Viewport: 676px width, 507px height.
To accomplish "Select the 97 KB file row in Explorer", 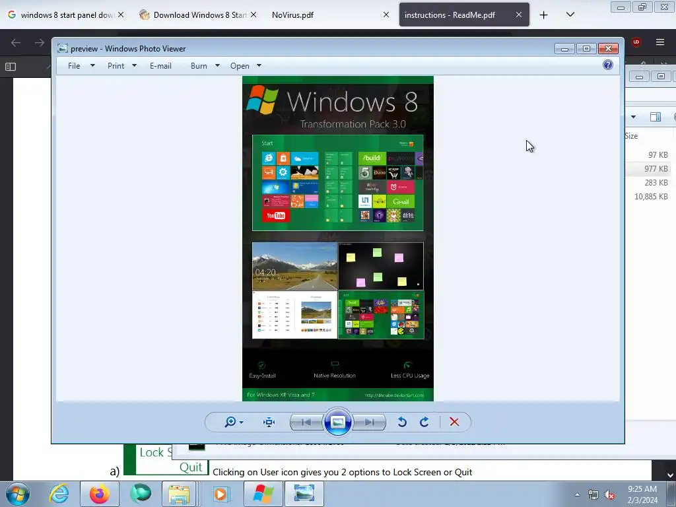I will point(648,154).
